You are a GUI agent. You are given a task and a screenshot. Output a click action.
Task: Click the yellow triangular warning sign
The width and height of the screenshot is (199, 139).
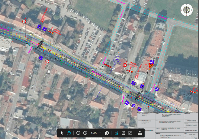tap(151, 65)
